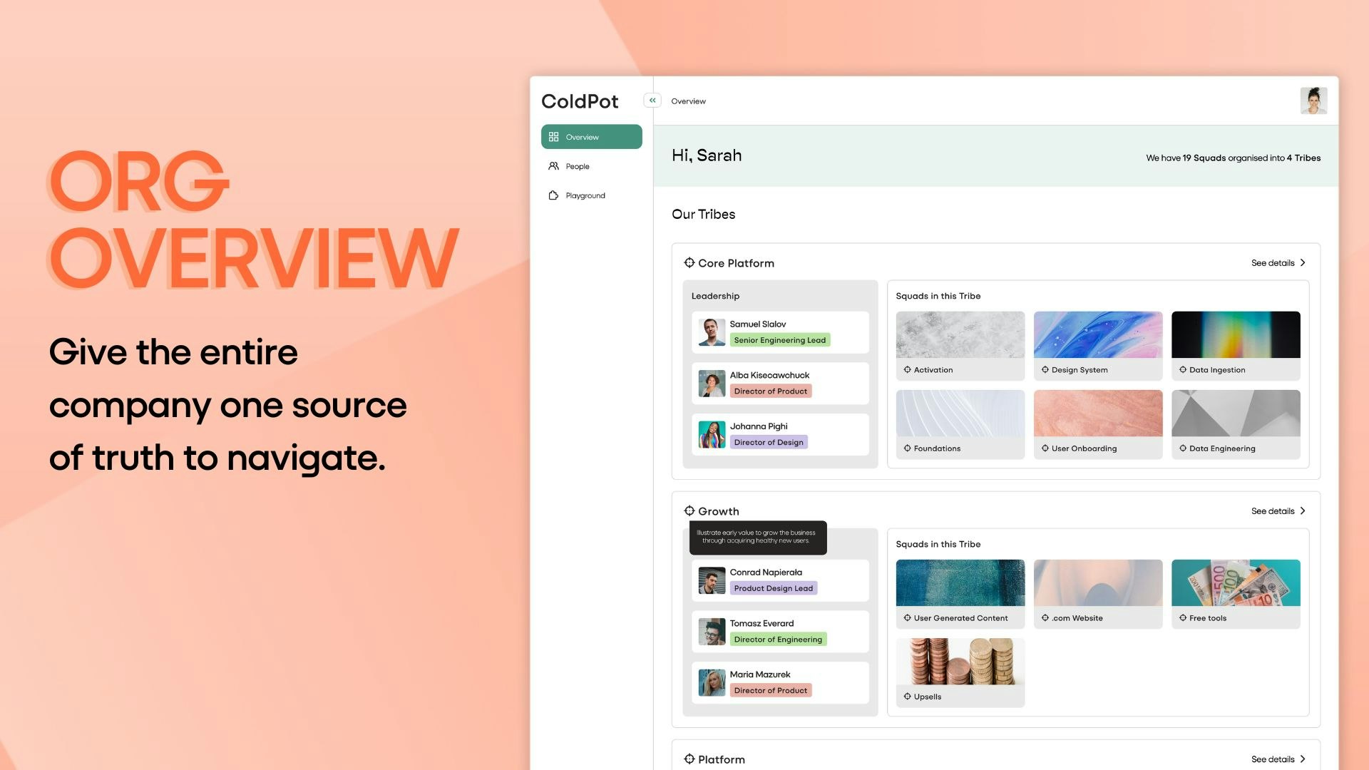Collapse the sidebar with double-chevron button
The height and width of the screenshot is (770, 1369).
652,101
